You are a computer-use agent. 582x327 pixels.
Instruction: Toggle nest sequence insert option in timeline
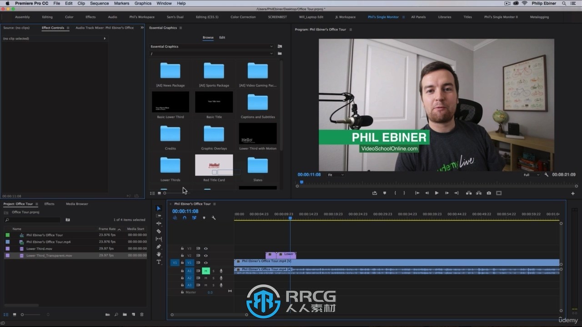tap(175, 218)
